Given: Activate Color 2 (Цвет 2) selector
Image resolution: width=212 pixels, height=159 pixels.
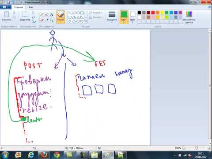Looking at the screenshot, I should pyautogui.click(x=132, y=17).
